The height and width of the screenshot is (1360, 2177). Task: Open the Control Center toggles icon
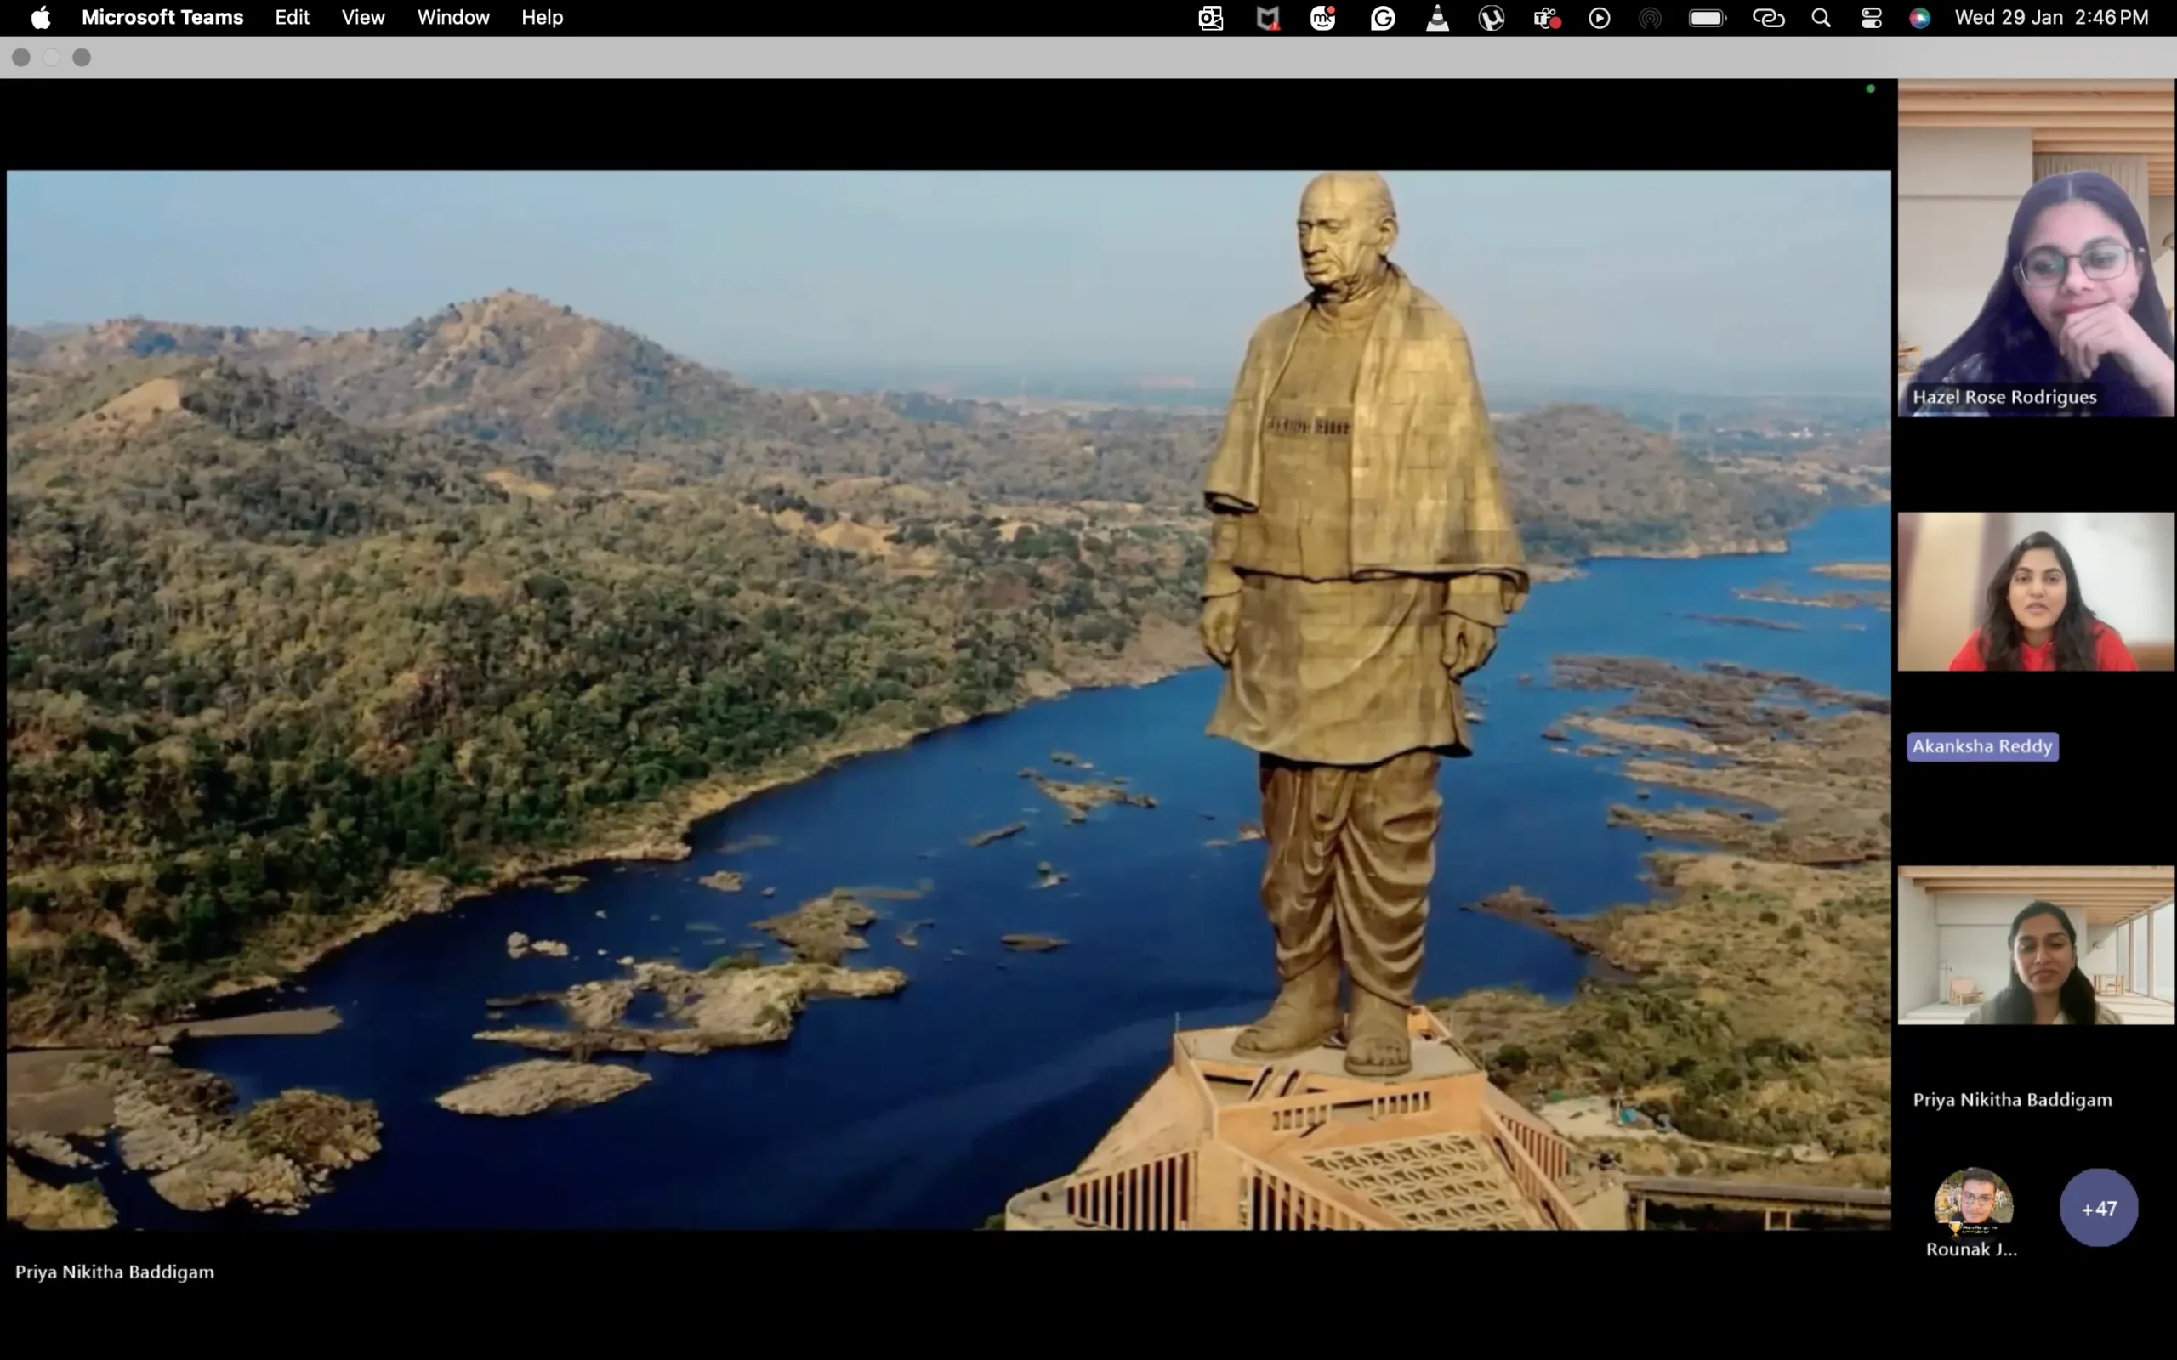1871,18
